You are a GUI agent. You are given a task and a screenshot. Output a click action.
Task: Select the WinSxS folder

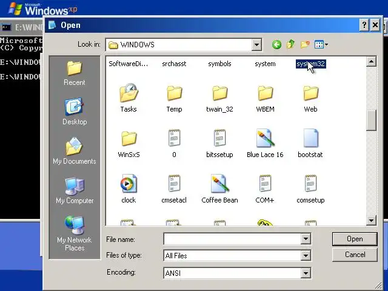129,144
